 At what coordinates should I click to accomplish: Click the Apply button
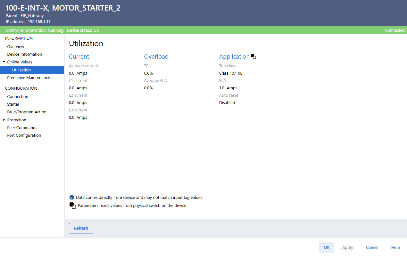coord(348,247)
